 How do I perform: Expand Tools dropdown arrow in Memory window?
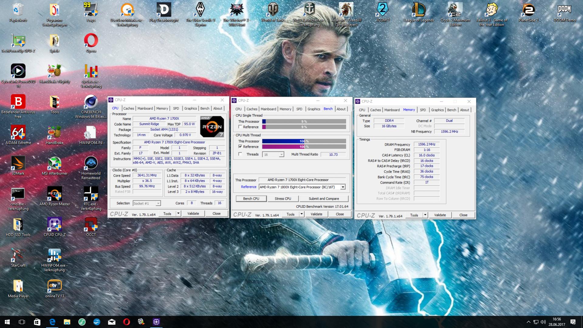425,215
